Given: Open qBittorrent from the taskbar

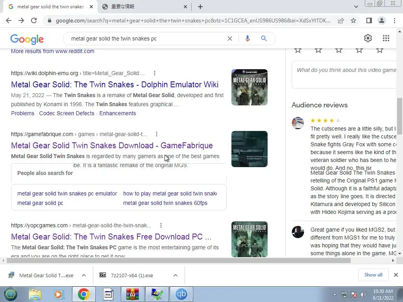Looking at the screenshot, I should coord(181,294).
